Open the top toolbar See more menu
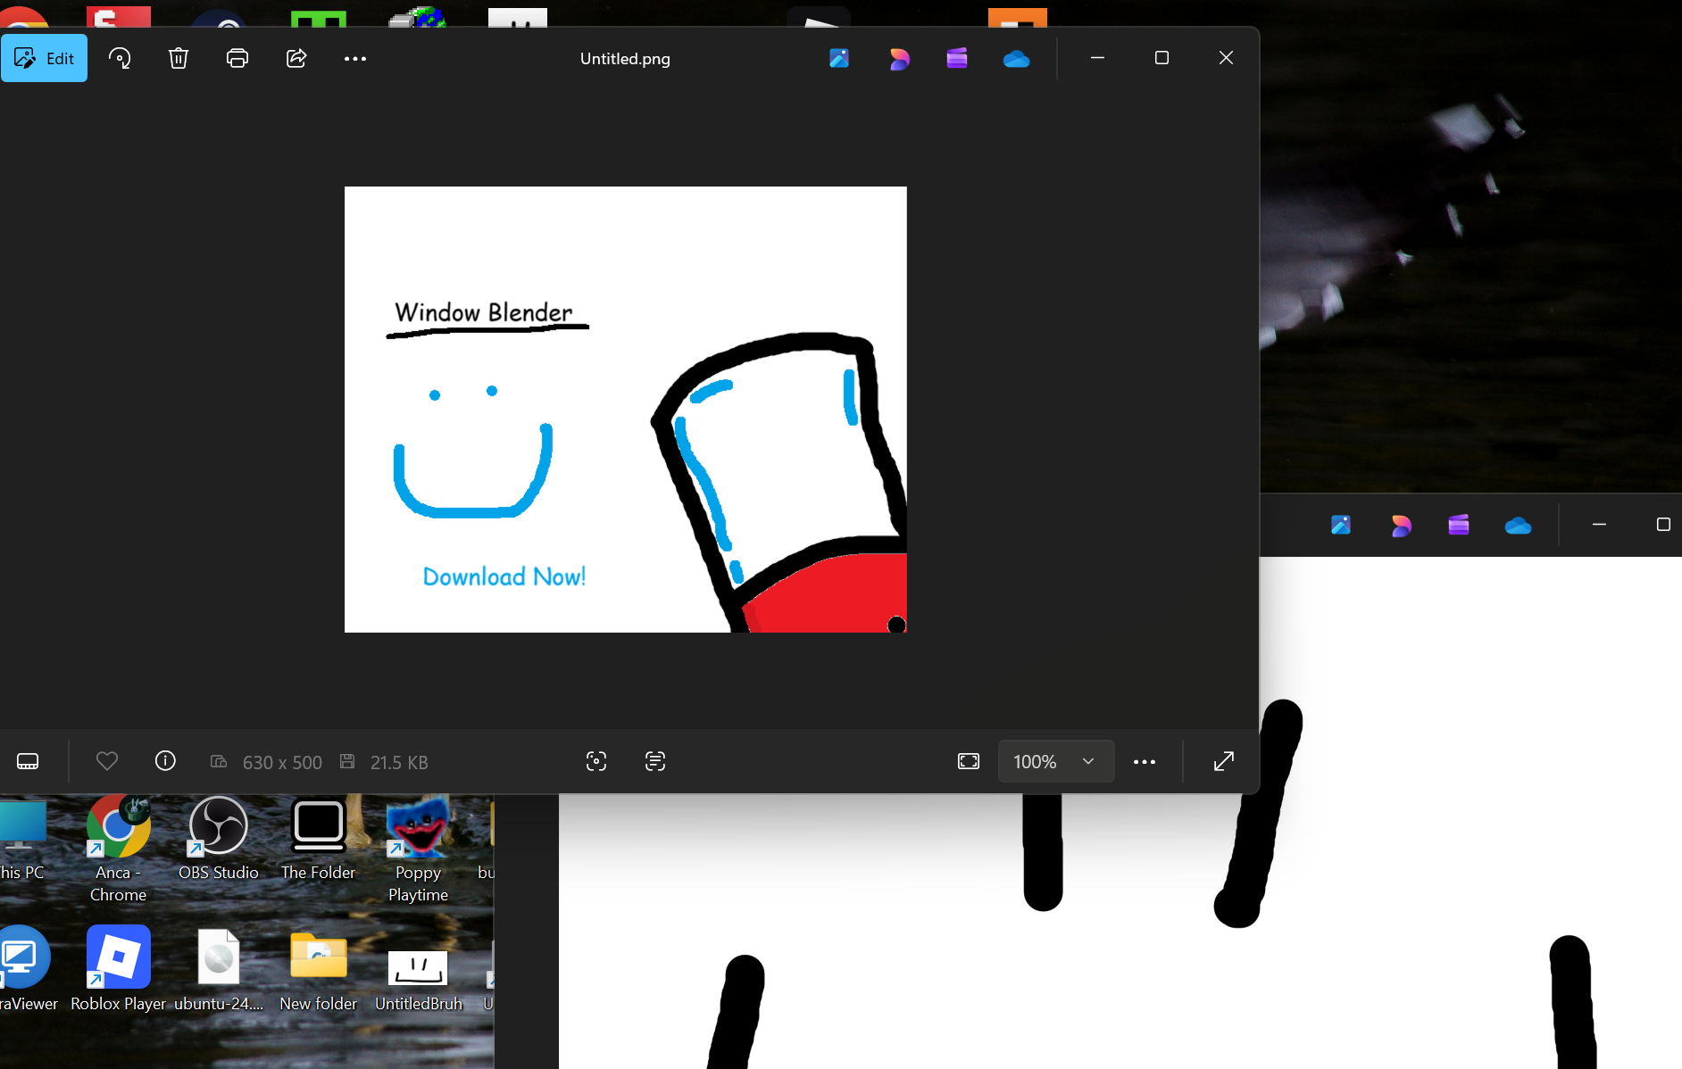This screenshot has height=1069, width=1682. [355, 59]
